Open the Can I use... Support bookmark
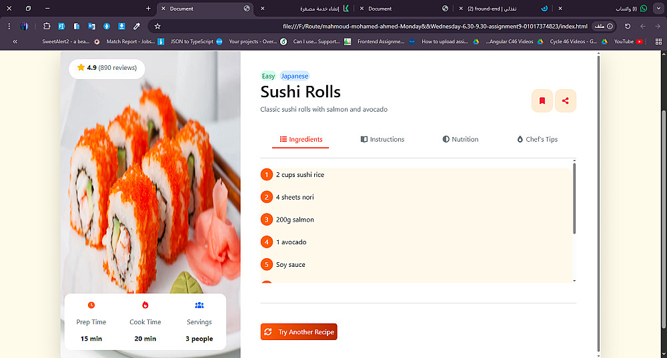Viewport: 667px width, 358px height. click(x=322, y=41)
